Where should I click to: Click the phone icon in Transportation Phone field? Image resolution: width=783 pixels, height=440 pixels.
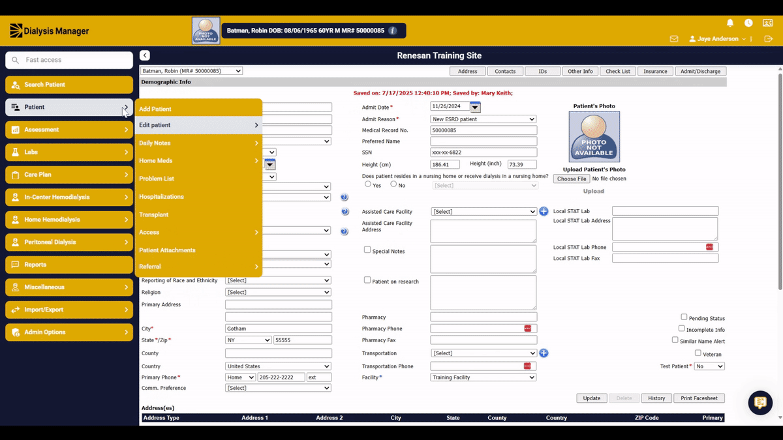tap(528, 366)
